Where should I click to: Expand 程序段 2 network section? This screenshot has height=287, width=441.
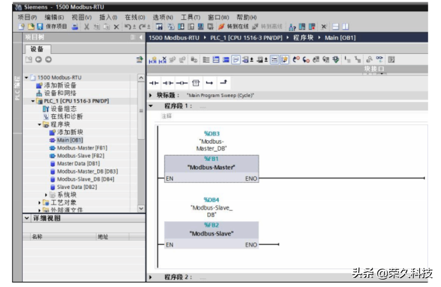tap(151, 277)
